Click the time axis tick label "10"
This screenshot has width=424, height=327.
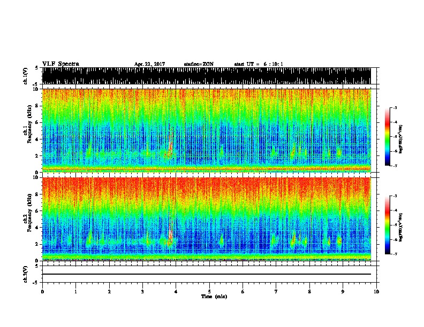(376, 292)
